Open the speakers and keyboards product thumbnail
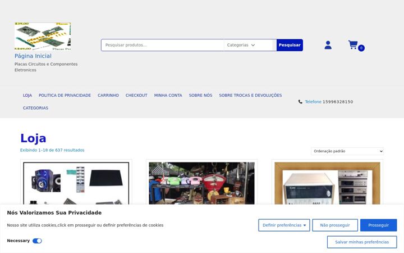Screen dimensions: 404x253 pos(76,183)
